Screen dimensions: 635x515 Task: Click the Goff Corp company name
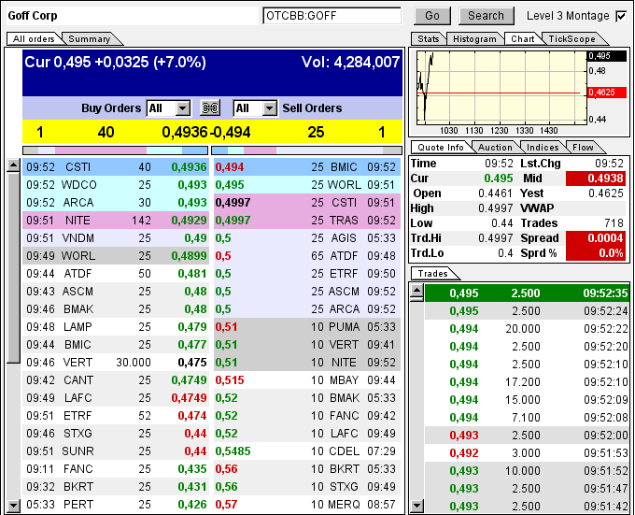tap(33, 16)
